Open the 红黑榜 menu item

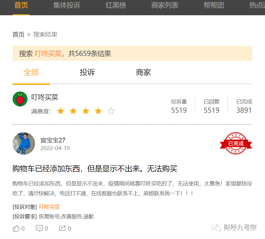point(116,5)
